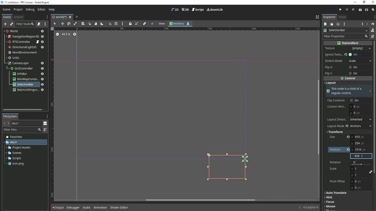Toggle distraction-free mode expand icon

(x=317, y=17)
